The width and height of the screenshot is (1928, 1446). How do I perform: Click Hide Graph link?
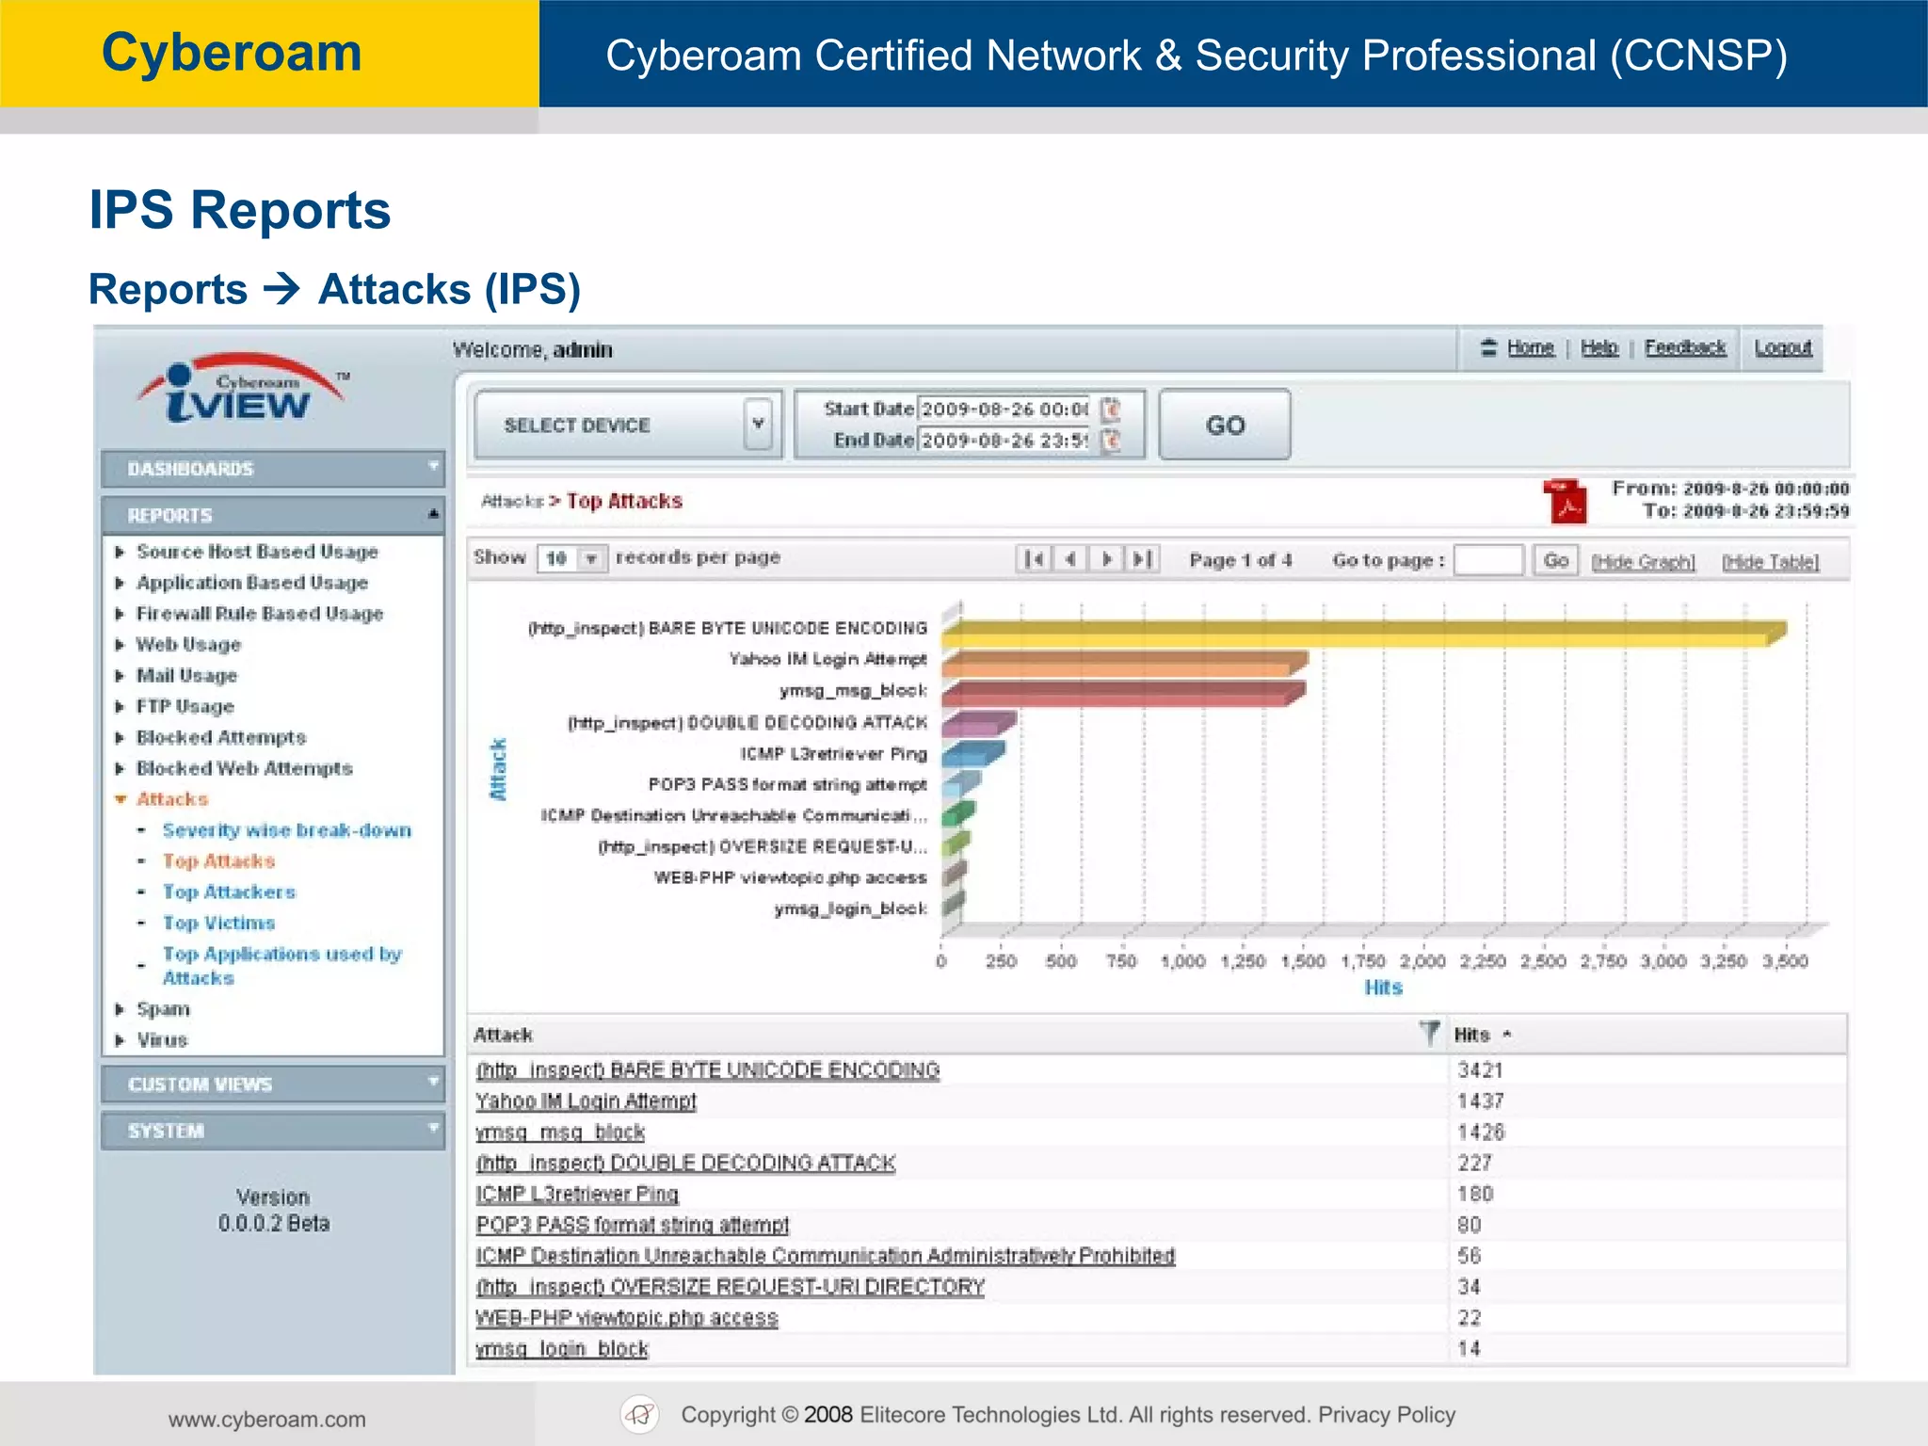coord(1643,562)
